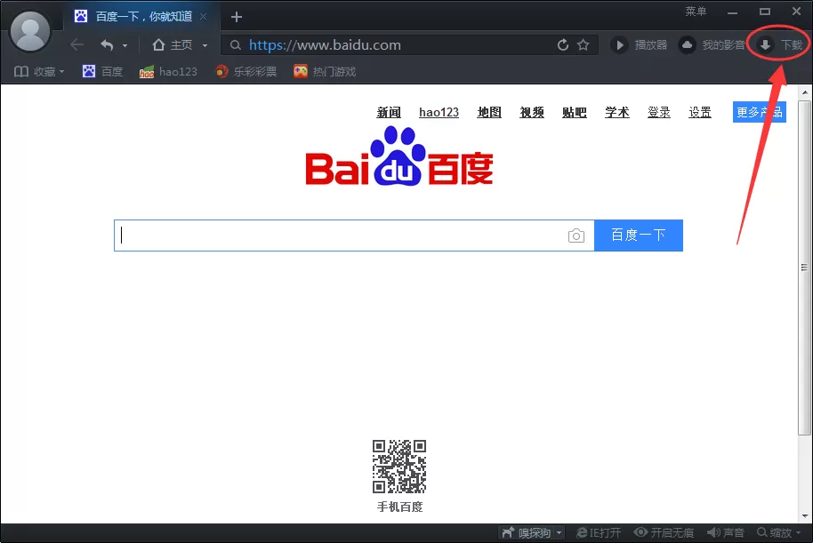
Task: Click the hao123 link in page navigation
Action: (x=439, y=112)
